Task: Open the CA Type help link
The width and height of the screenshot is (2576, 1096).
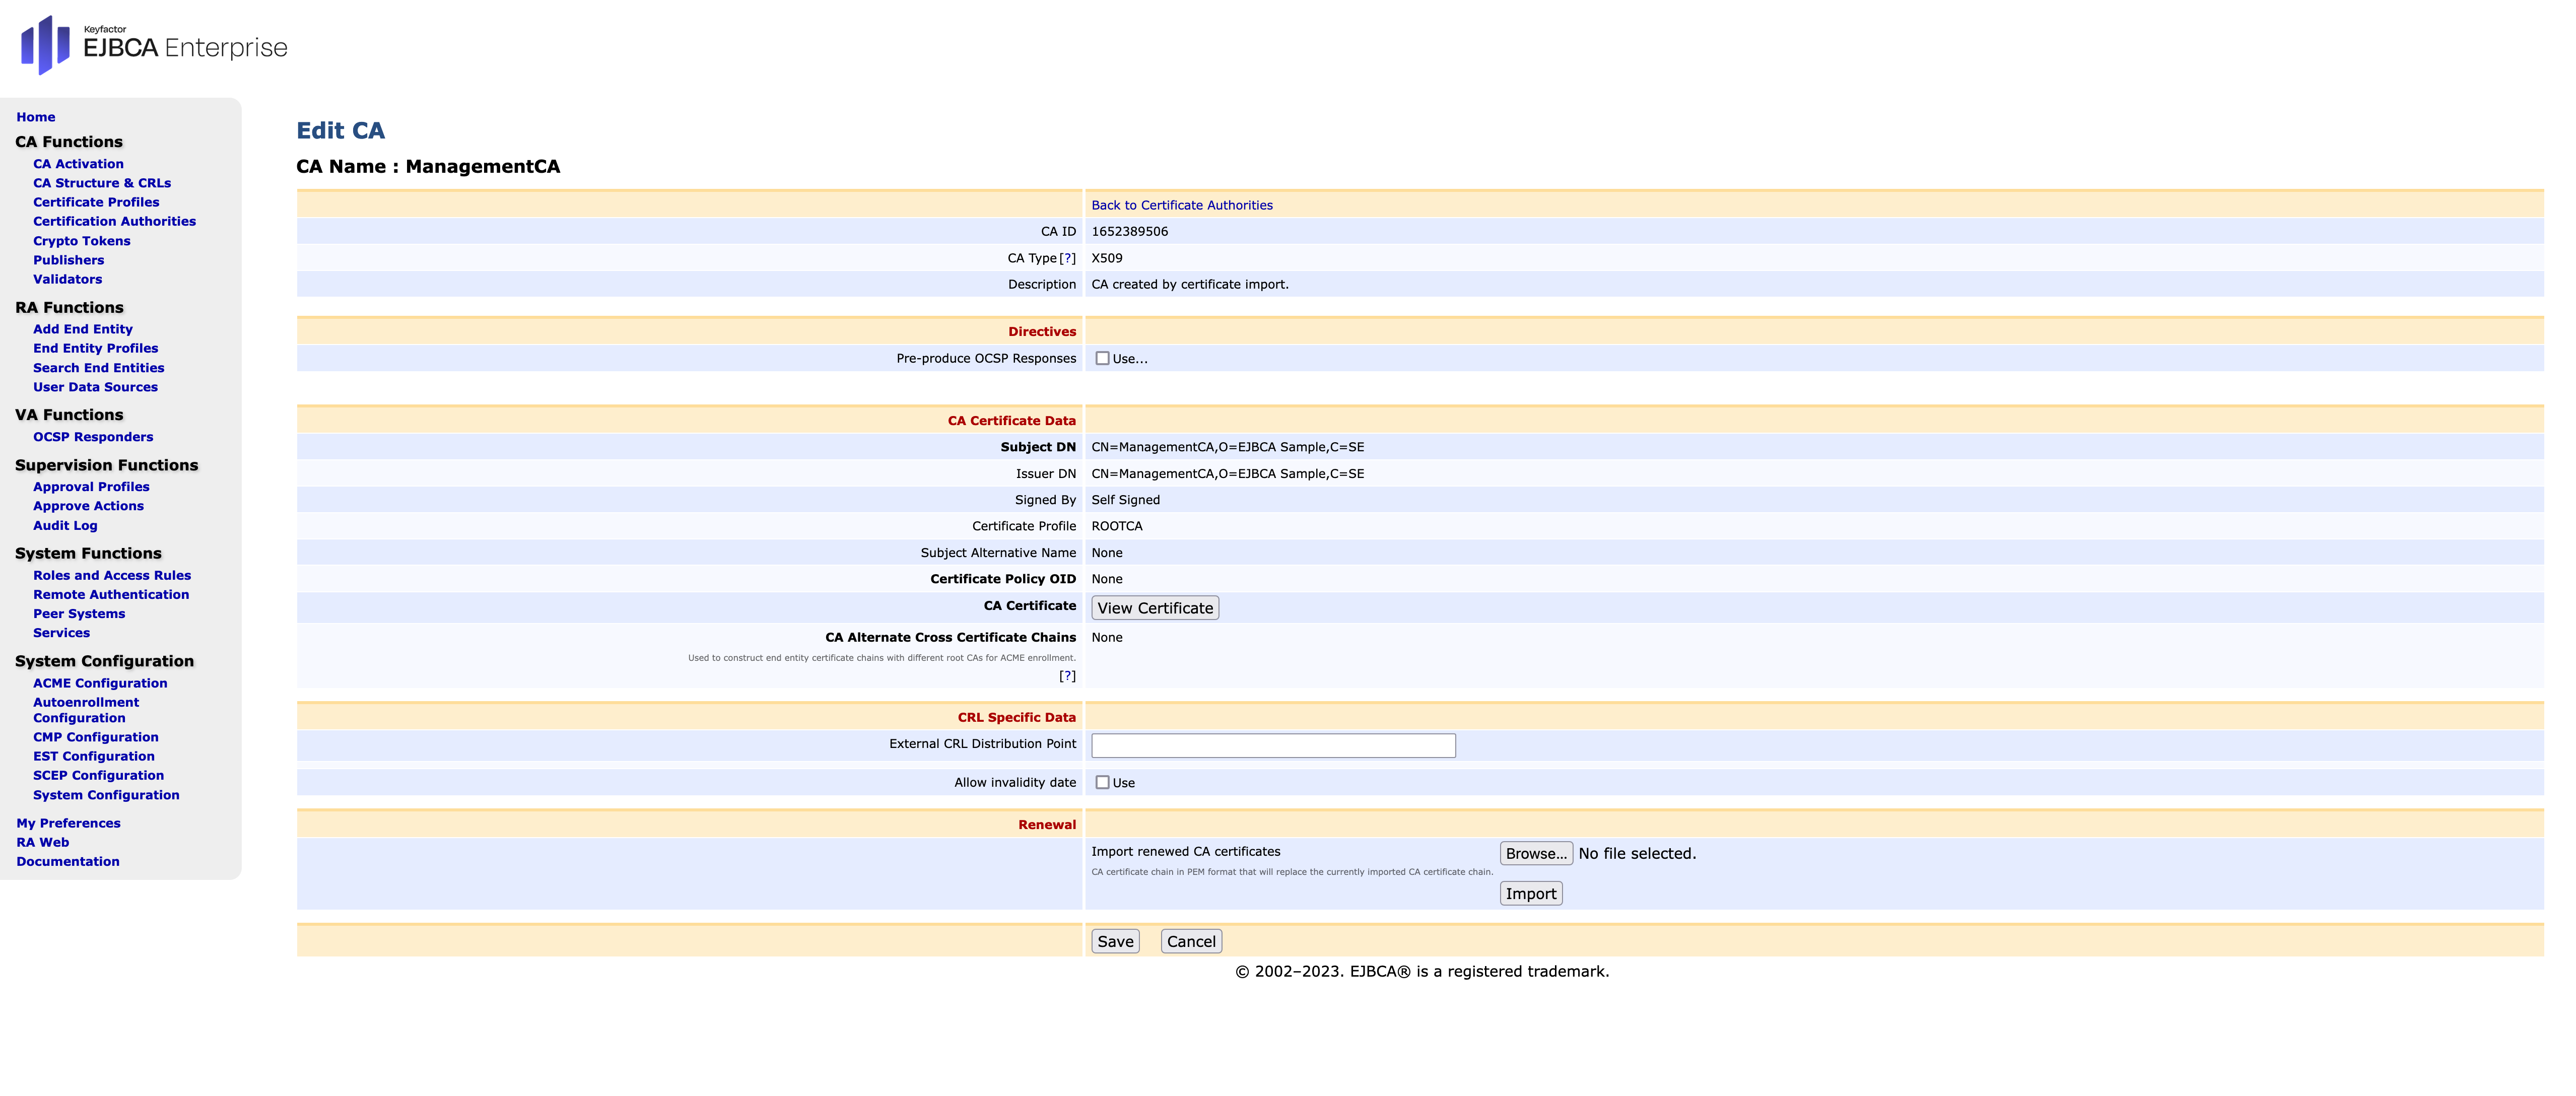Action: pos(1068,258)
